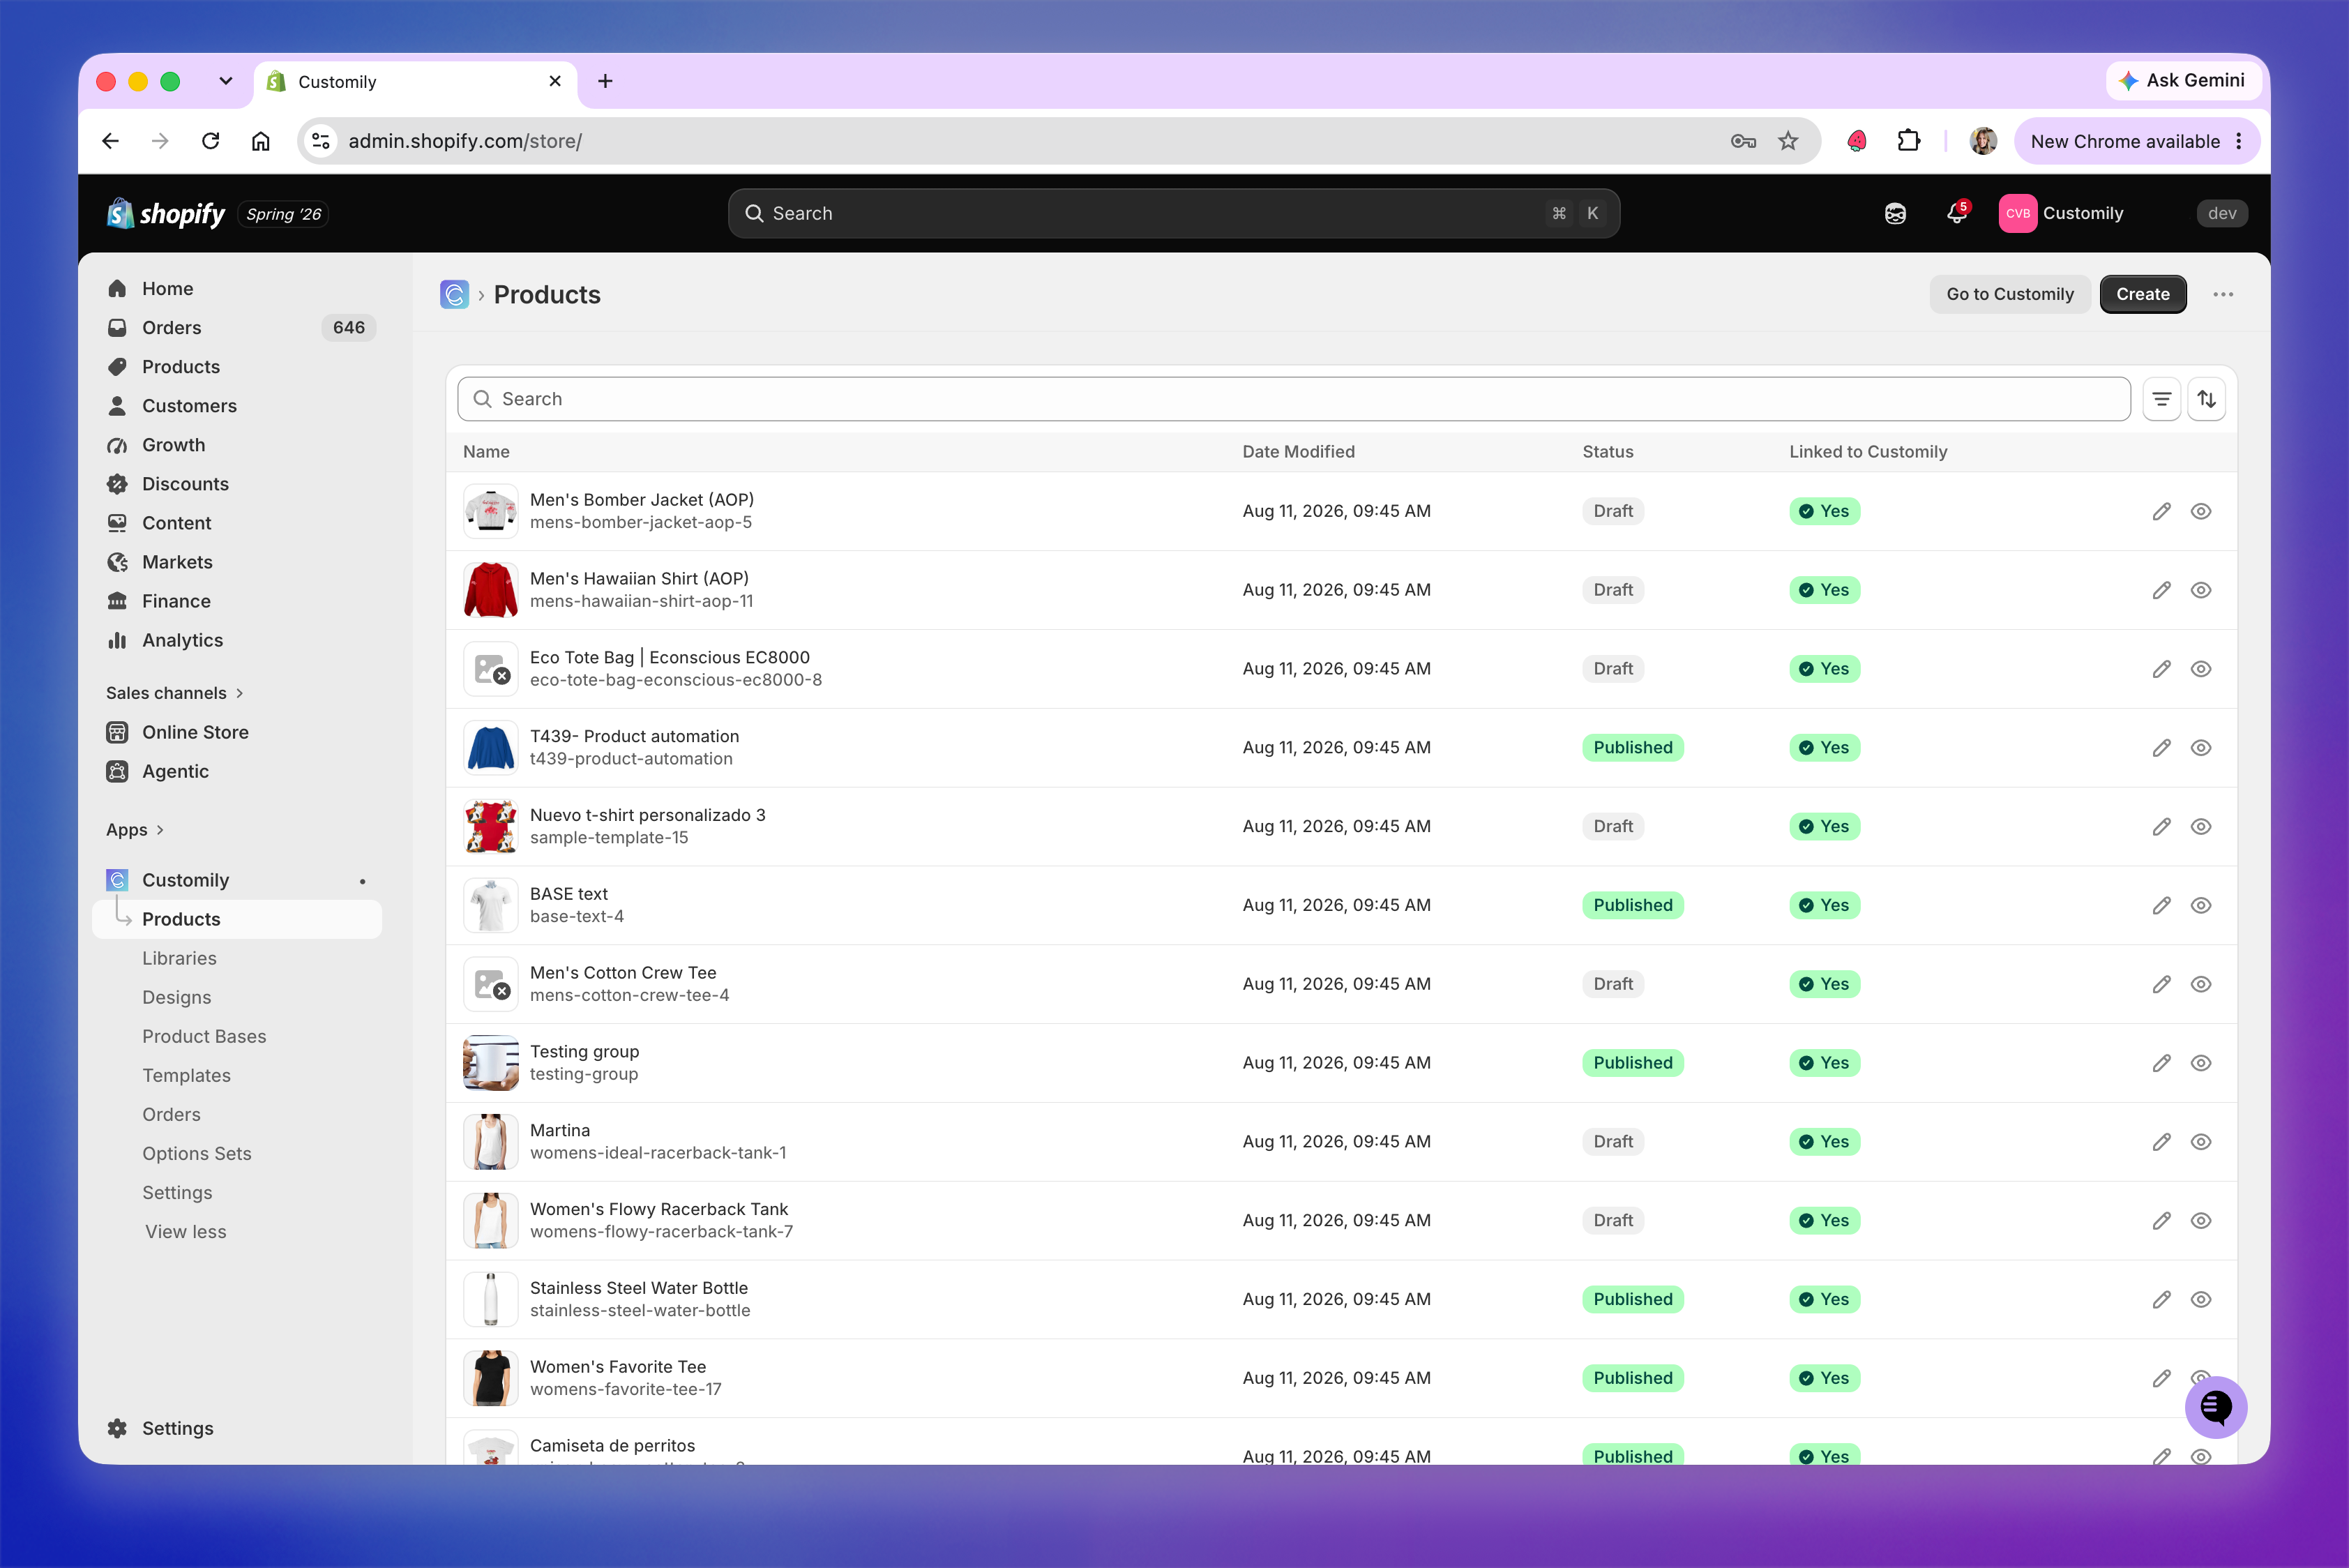Click the dev badge in top bar
The width and height of the screenshot is (2349, 1568).
[2221, 213]
